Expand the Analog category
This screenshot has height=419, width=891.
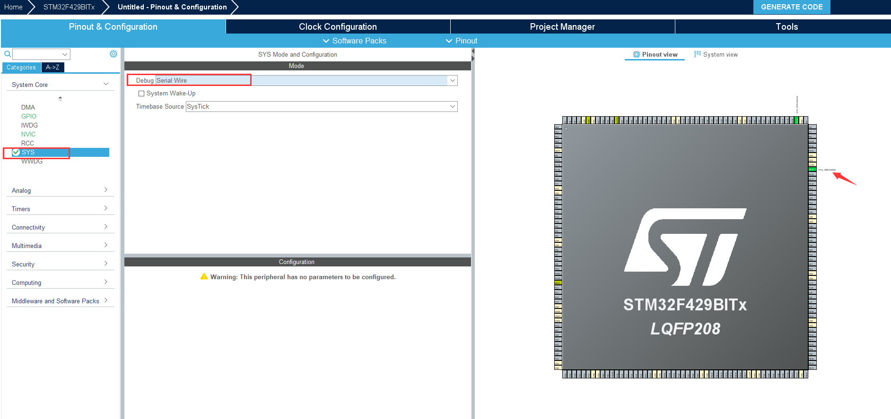point(61,190)
